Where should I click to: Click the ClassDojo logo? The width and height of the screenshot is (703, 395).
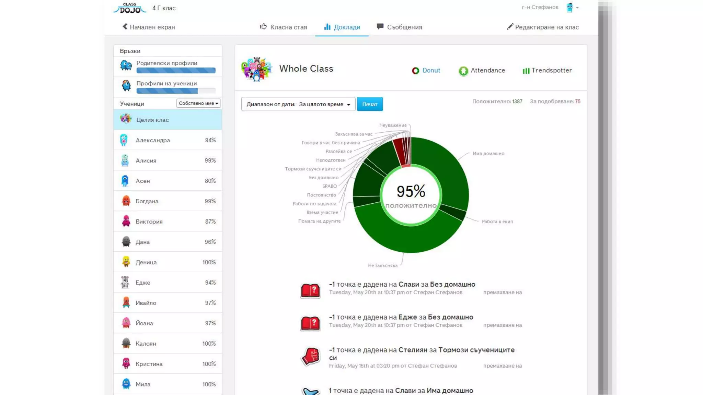coord(130,8)
